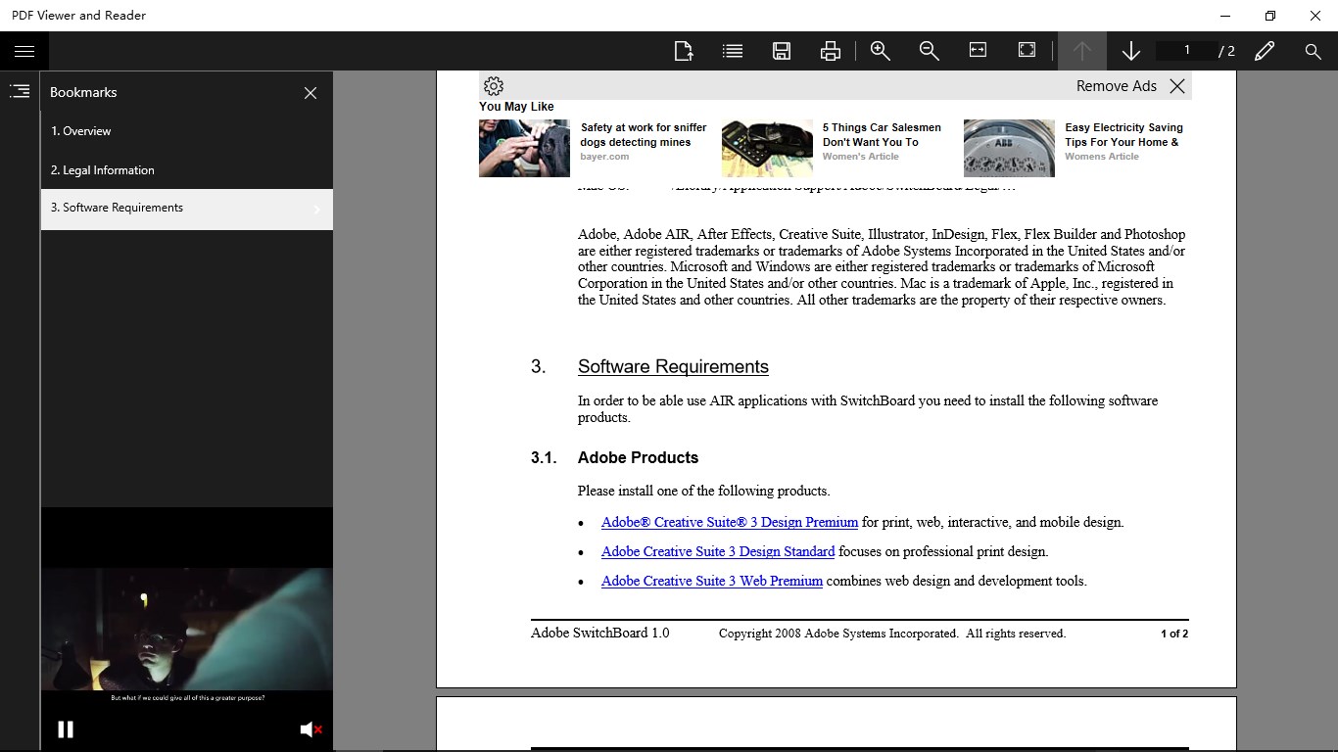Zoom in with magnifier plus icon
Viewport: 1338px width, 752px height.
point(881,51)
